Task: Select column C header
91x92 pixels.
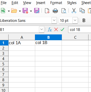Action: click(x=75, y=37)
